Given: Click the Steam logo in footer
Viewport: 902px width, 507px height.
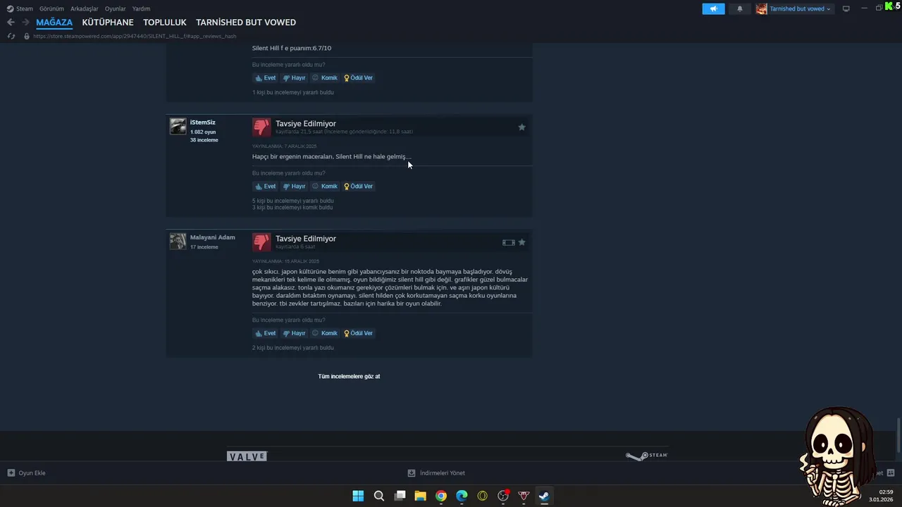Looking at the screenshot, I should [646, 456].
